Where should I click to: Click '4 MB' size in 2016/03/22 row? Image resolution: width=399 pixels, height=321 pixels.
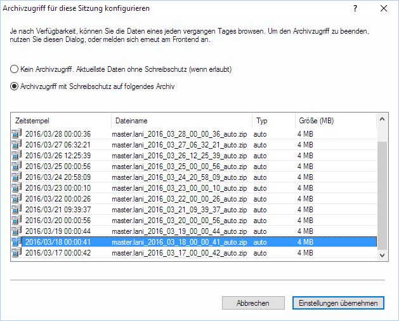(x=305, y=199)
